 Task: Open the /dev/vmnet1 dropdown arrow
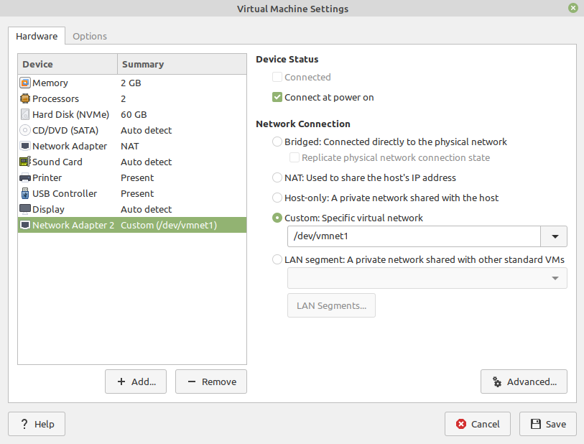coord(555,236)
